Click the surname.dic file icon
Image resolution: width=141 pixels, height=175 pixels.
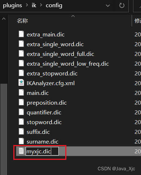coord(21,141)
